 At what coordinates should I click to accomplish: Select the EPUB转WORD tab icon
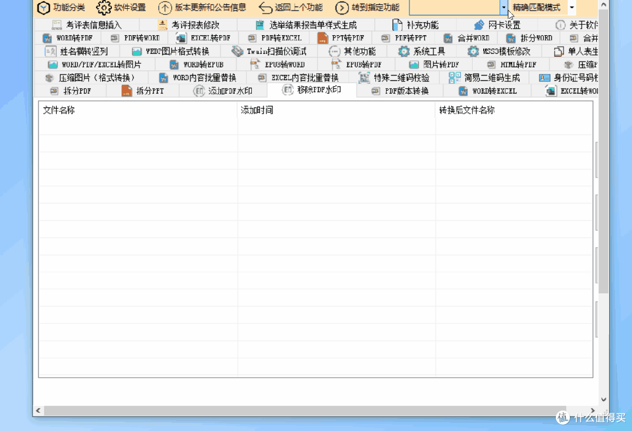pos(255,64)
